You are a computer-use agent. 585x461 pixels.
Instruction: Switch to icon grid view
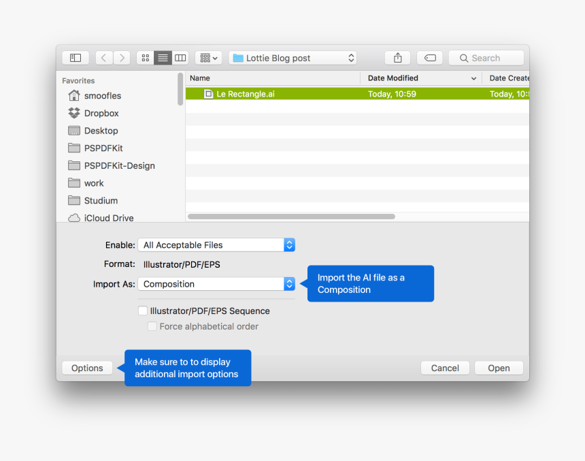click(x=146, y=58)
